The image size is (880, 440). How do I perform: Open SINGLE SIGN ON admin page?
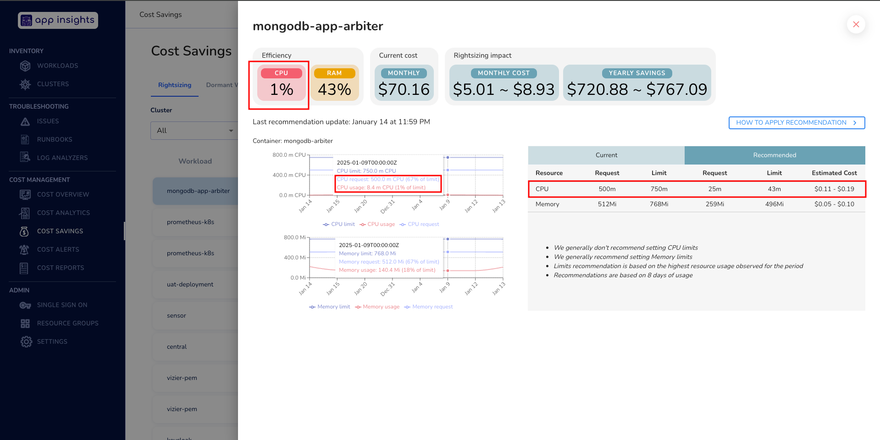click(x=62, y=305)
